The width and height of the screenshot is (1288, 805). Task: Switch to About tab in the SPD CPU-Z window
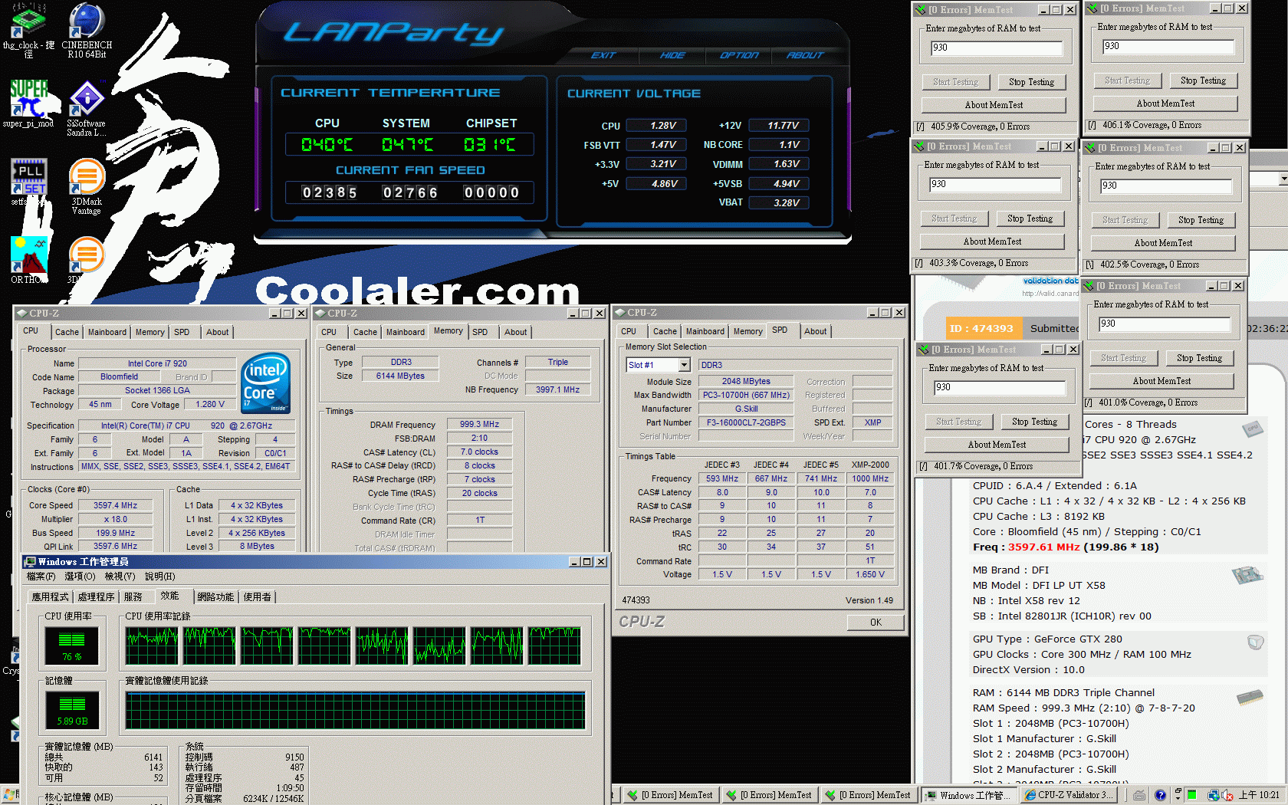tap(815, 331)
